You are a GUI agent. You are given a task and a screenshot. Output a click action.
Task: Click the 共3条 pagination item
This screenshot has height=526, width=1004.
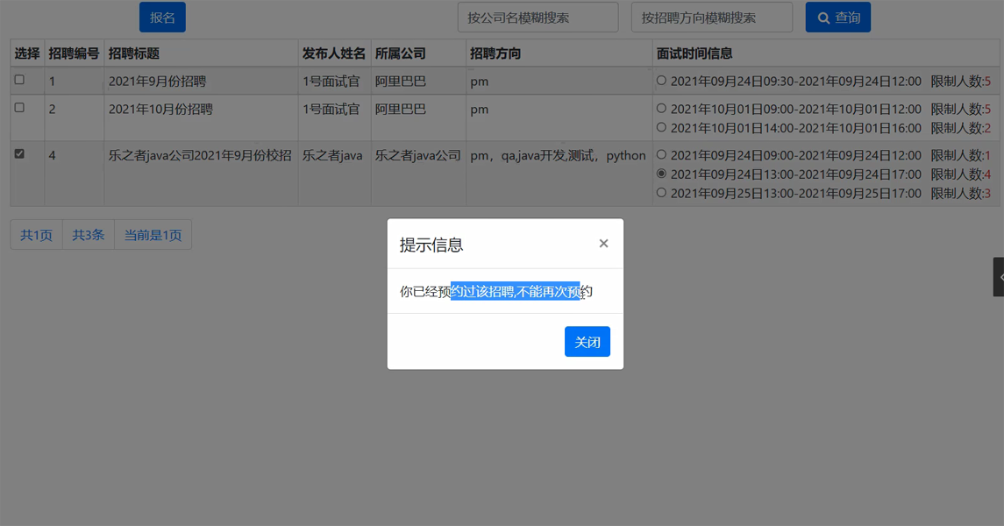click(89, 235)
